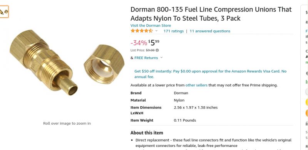Click the Item Dimensions LxWxH label
This screenshot has height=150, width=308.
click(146, 110)
